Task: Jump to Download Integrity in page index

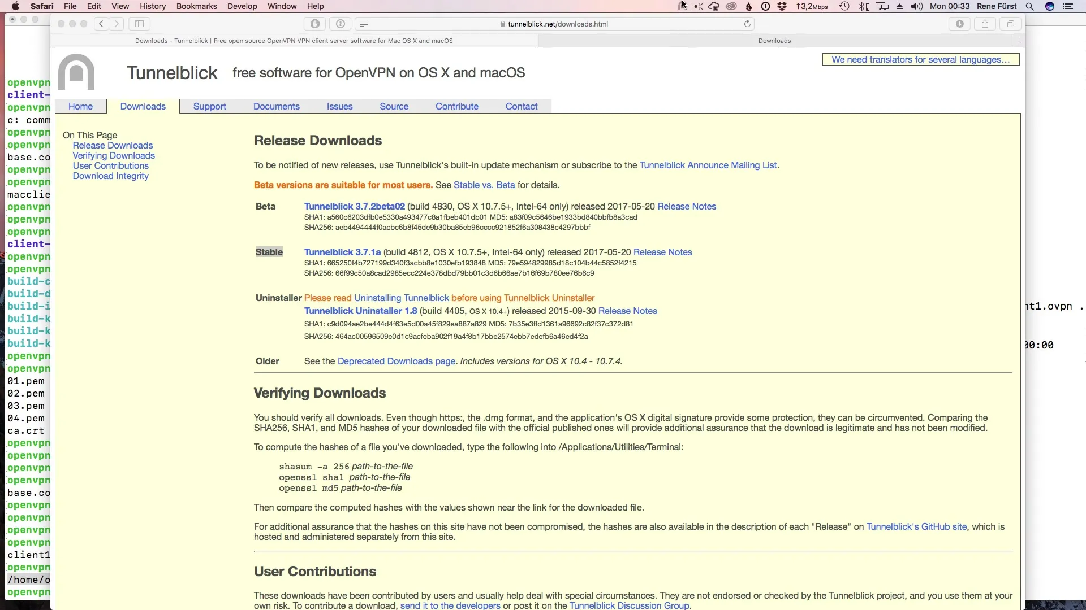Action: [x=110, y=176]
